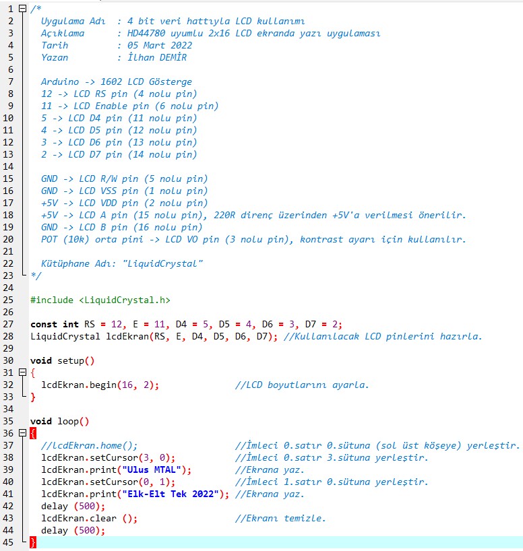Image resolution: width=523 pixels, height=551 pixels.
Task: Click the commented "//lcdEkran.home();" line
Action: (x=90, y=445)
